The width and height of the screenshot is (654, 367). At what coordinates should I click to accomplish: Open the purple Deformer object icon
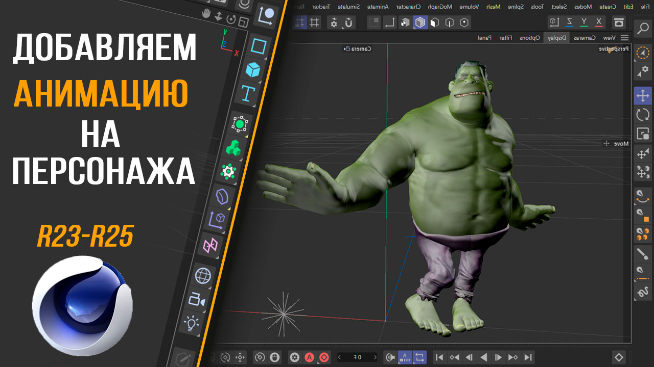point(222,196)
